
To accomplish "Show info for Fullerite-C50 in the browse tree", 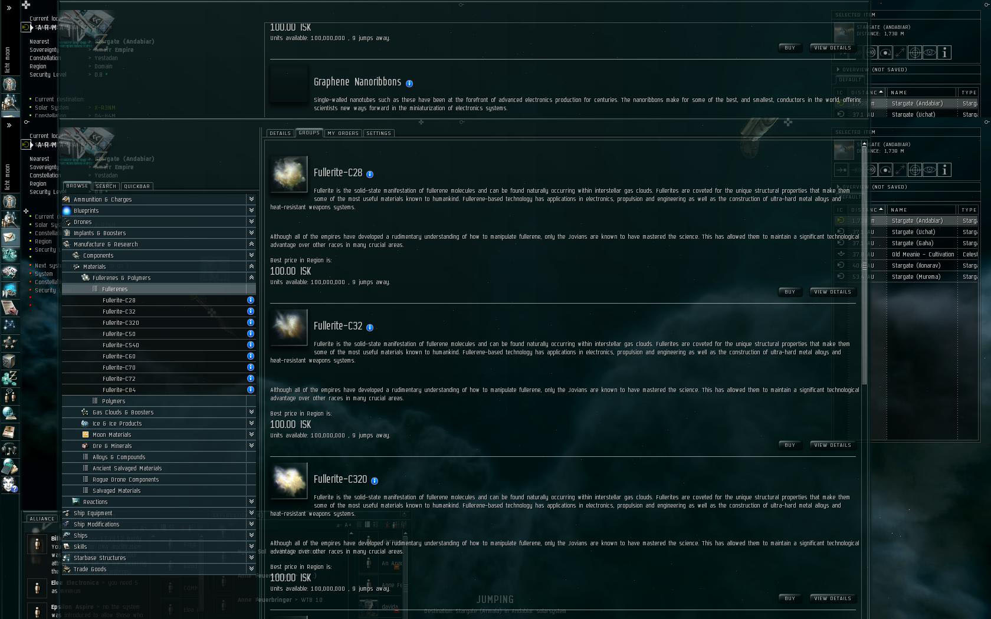I will [251, 334].
